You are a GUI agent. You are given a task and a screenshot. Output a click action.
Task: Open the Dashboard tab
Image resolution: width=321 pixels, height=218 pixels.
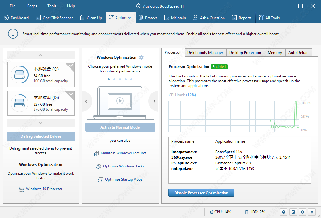tap(16, 18)
